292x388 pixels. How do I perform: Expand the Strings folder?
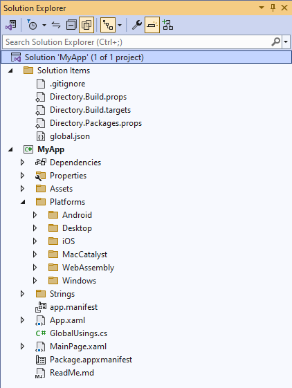tap(22, 294)
